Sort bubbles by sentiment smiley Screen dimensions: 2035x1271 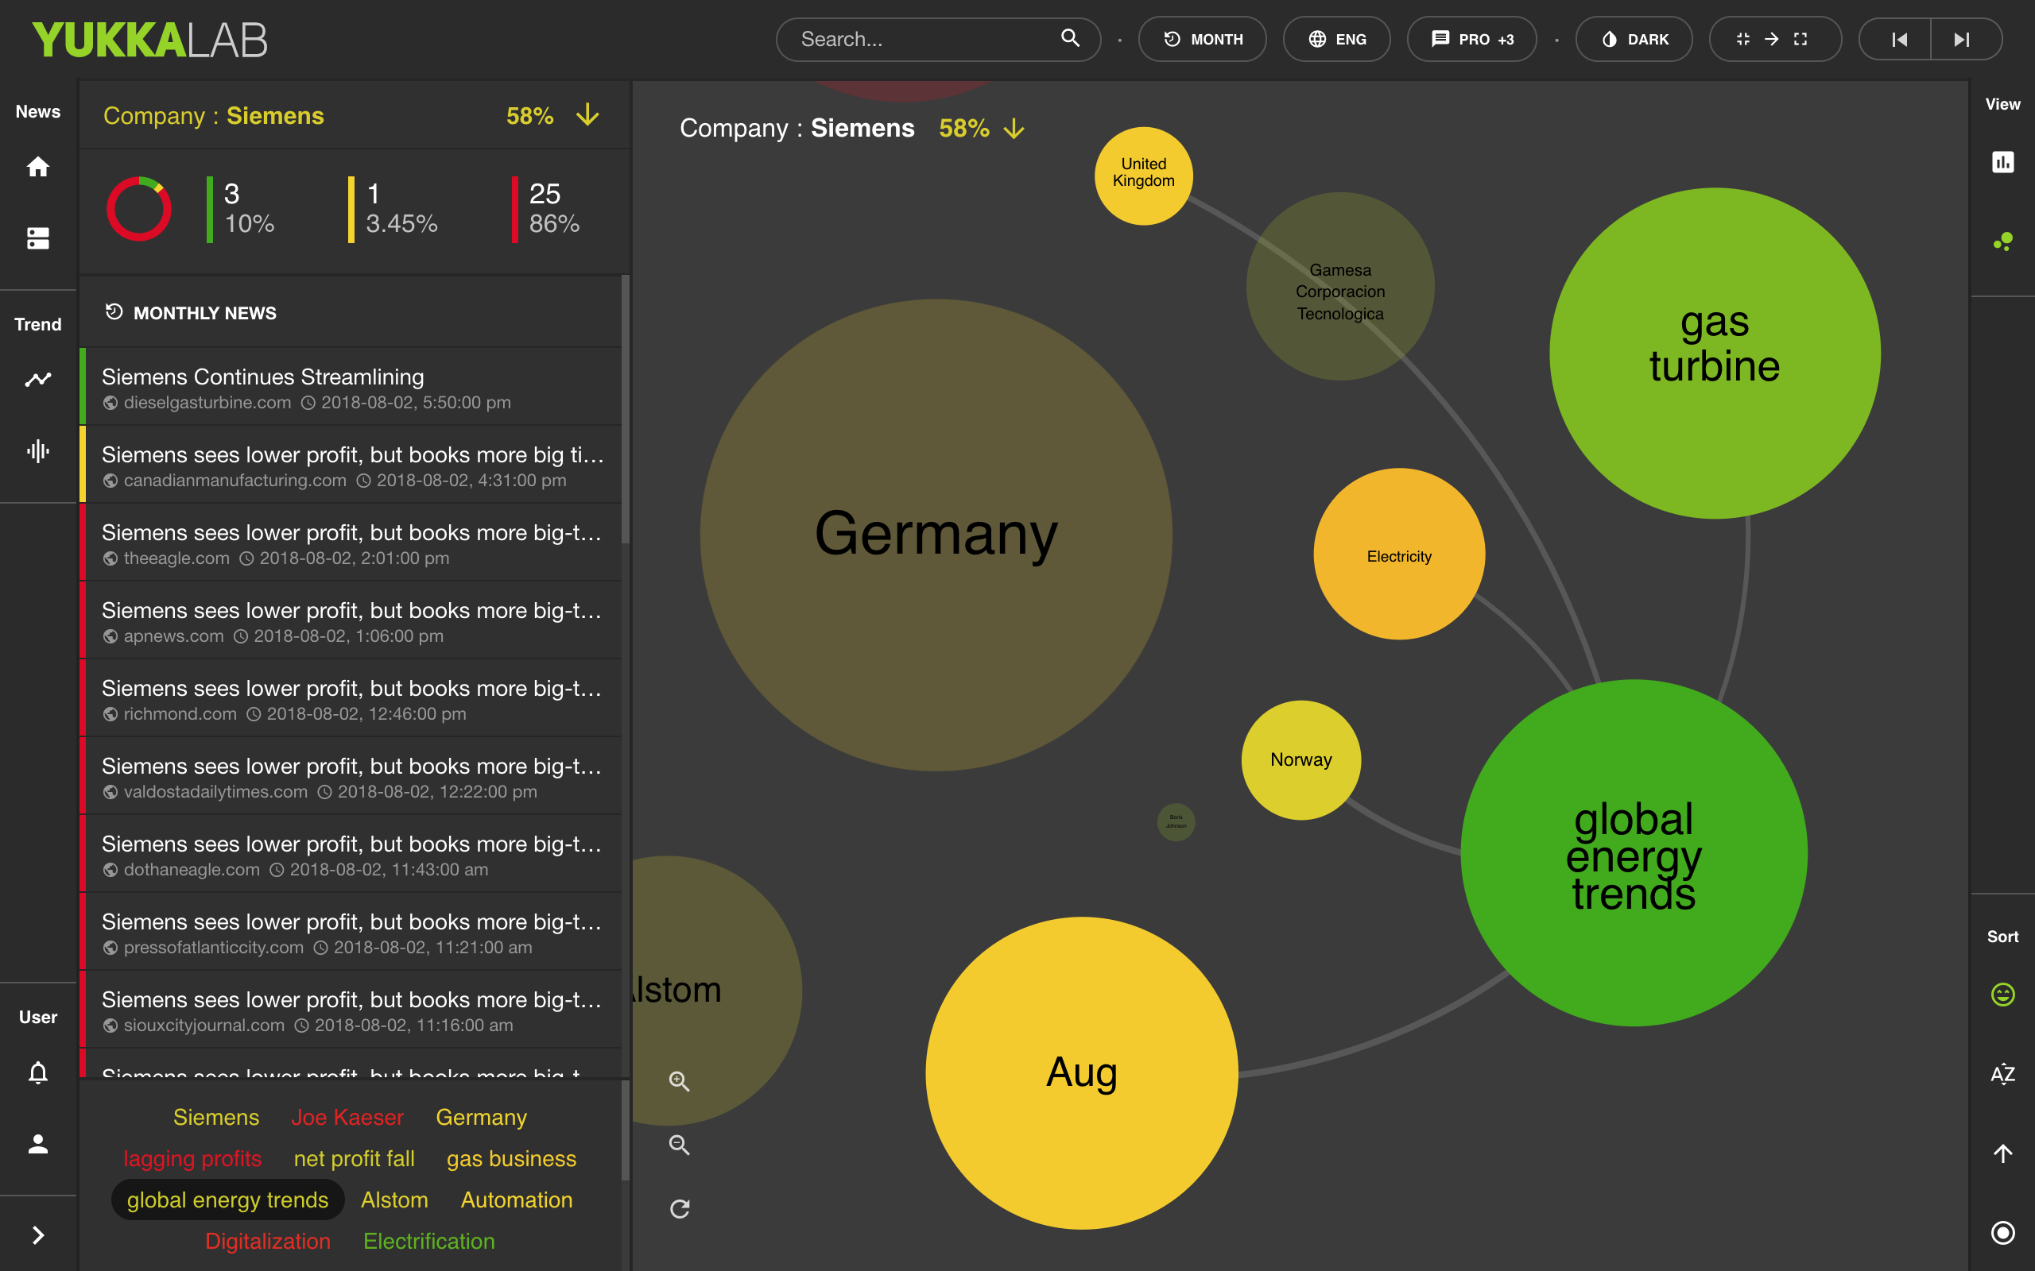2003,995
